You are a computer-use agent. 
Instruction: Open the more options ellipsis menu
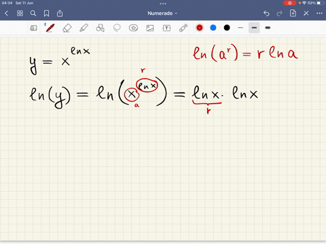319,14
